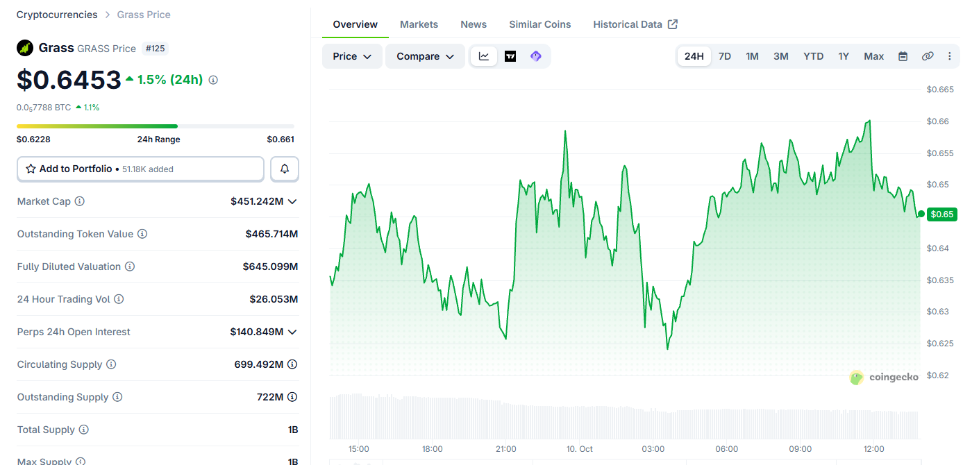Open info icon next to 722M value
The image size is (963, 465).
pos(292,397)
